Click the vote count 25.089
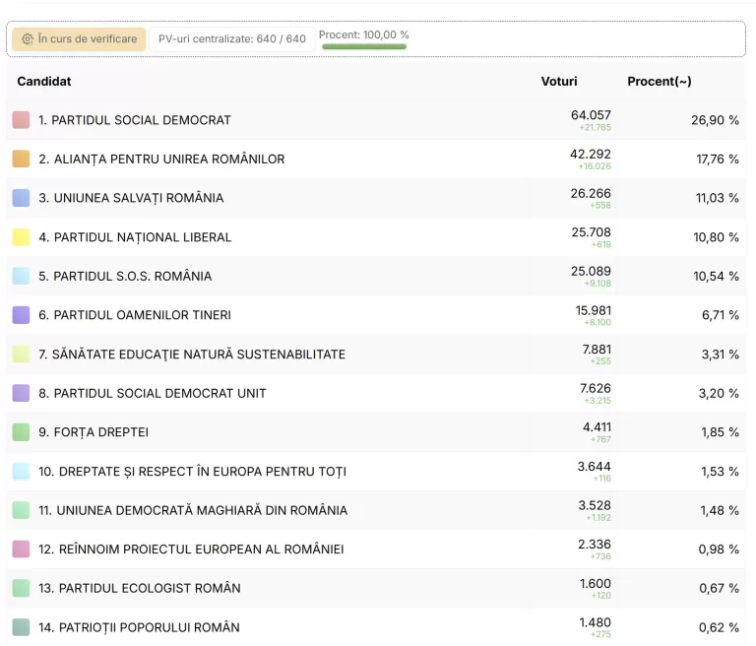This screenshot has width=756, height=646. click(x=591, y=271)
